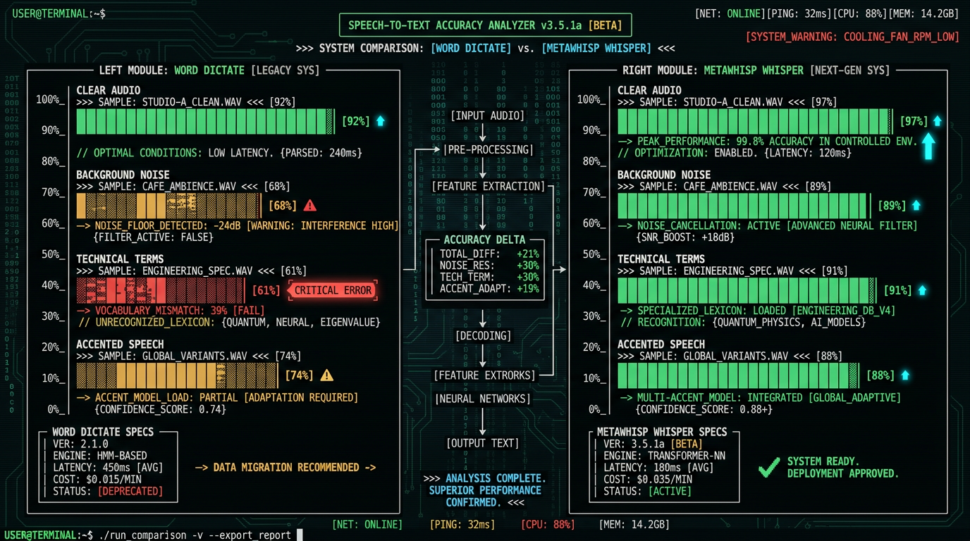970x541 pixels.
Task: Follow the DATA MIGRATION RECOMMENDED link
Action: [x=286, y=468]
